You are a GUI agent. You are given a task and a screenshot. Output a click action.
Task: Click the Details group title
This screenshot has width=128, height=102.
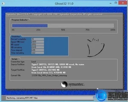[15, 59]
